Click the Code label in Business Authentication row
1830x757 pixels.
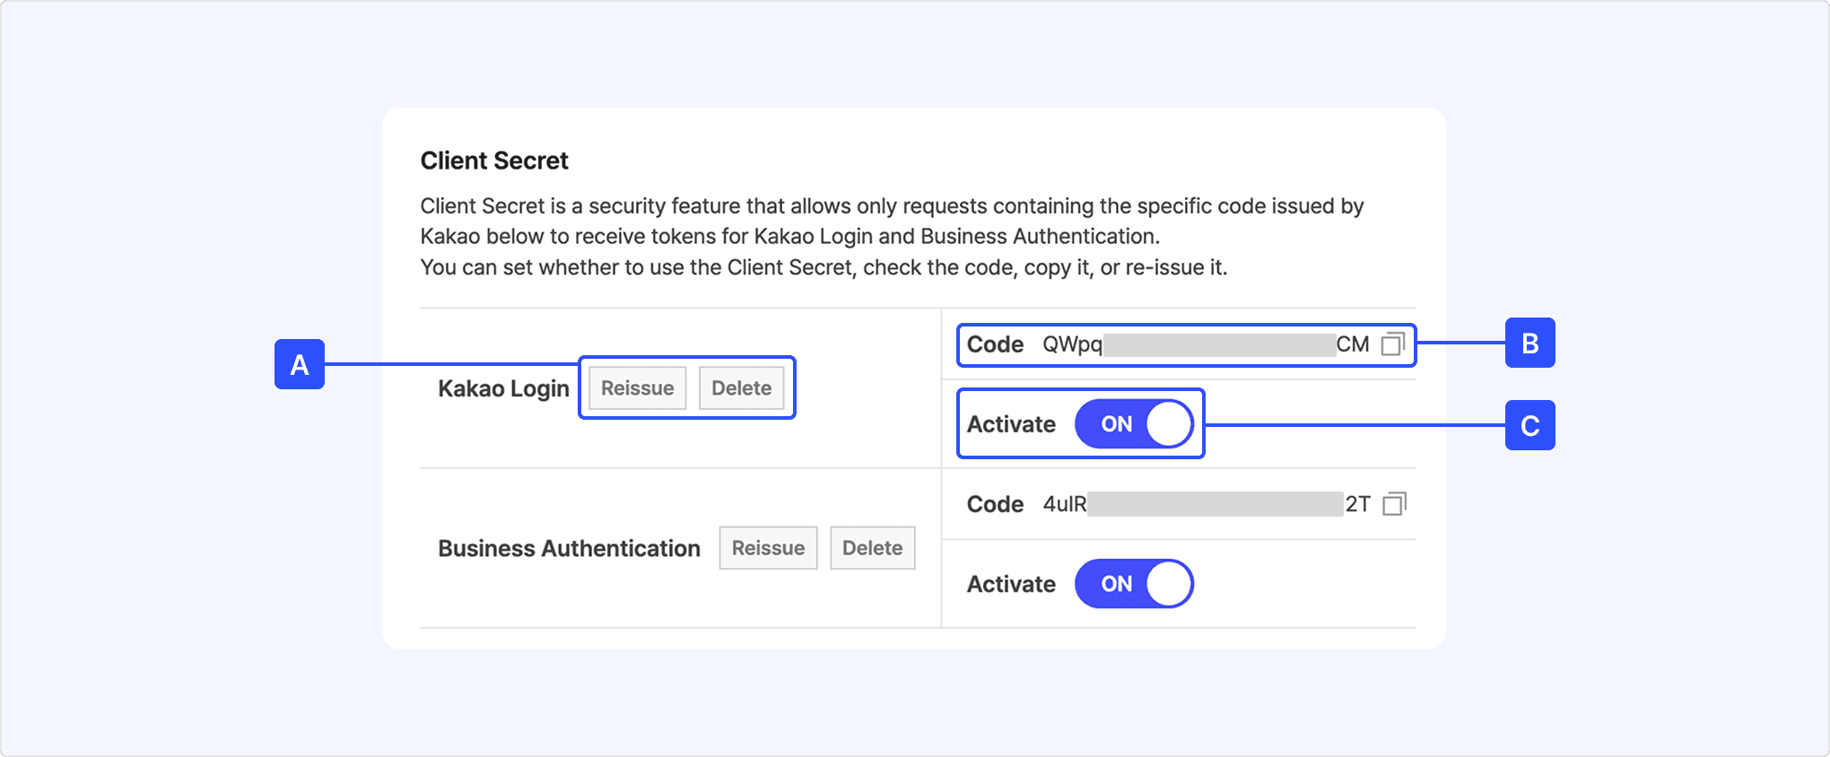pos(995,504)
